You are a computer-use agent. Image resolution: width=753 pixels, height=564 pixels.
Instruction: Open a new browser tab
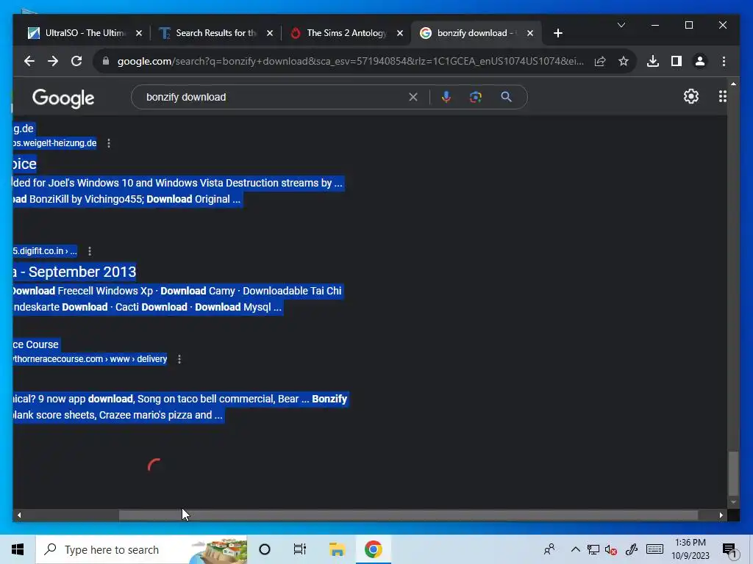pyautogui.click(x=557, y=33)
